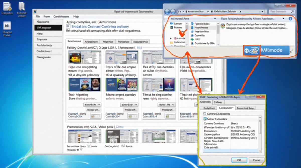The width and height of the screenshot is (301, 168).
Task: Expand the collapsed tree node arrow in explorer sidebar
Action: [x=171, y=39]
